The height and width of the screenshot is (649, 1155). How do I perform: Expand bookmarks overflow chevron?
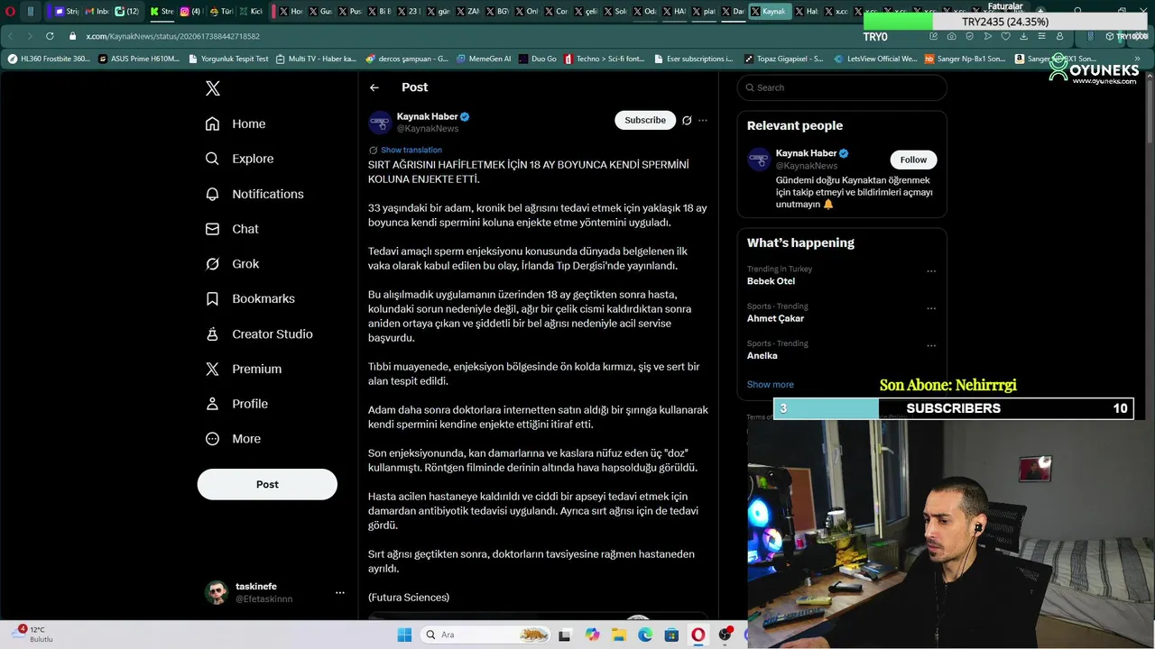[1137, 59]
